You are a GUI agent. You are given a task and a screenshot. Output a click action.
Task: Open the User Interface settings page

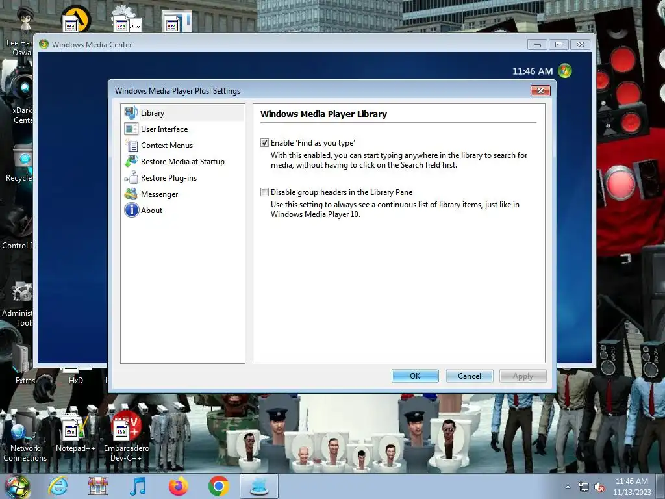(x=164, y=129)
